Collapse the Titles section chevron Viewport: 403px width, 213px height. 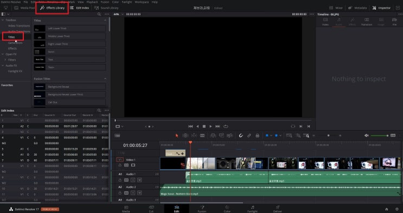tap(105, 20)
